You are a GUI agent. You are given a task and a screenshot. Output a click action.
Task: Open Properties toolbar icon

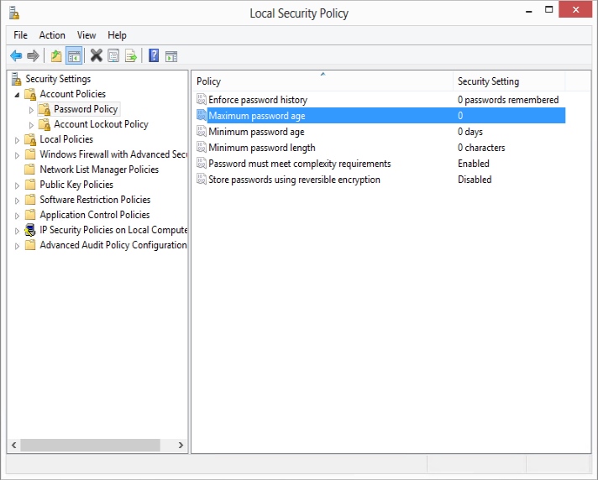113,56
